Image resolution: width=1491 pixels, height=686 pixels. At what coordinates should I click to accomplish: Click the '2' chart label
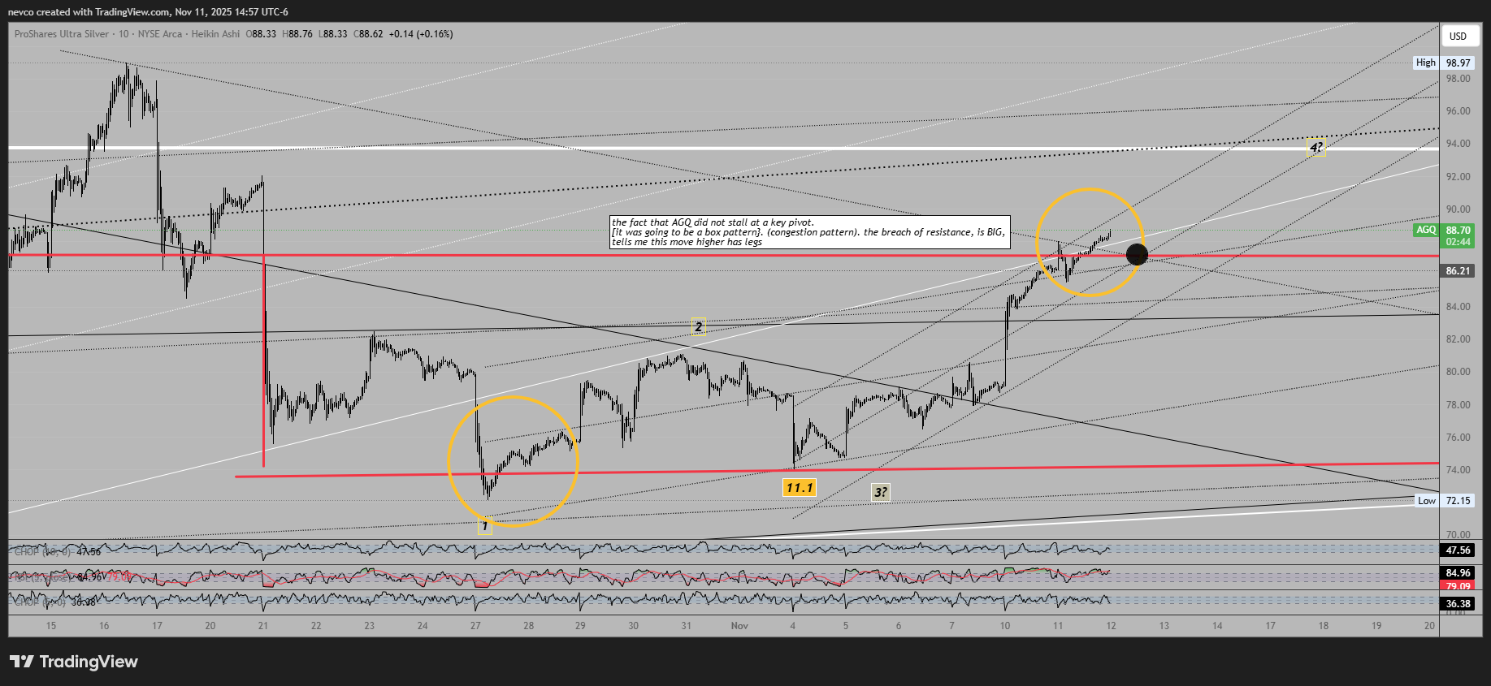[699, 327]
